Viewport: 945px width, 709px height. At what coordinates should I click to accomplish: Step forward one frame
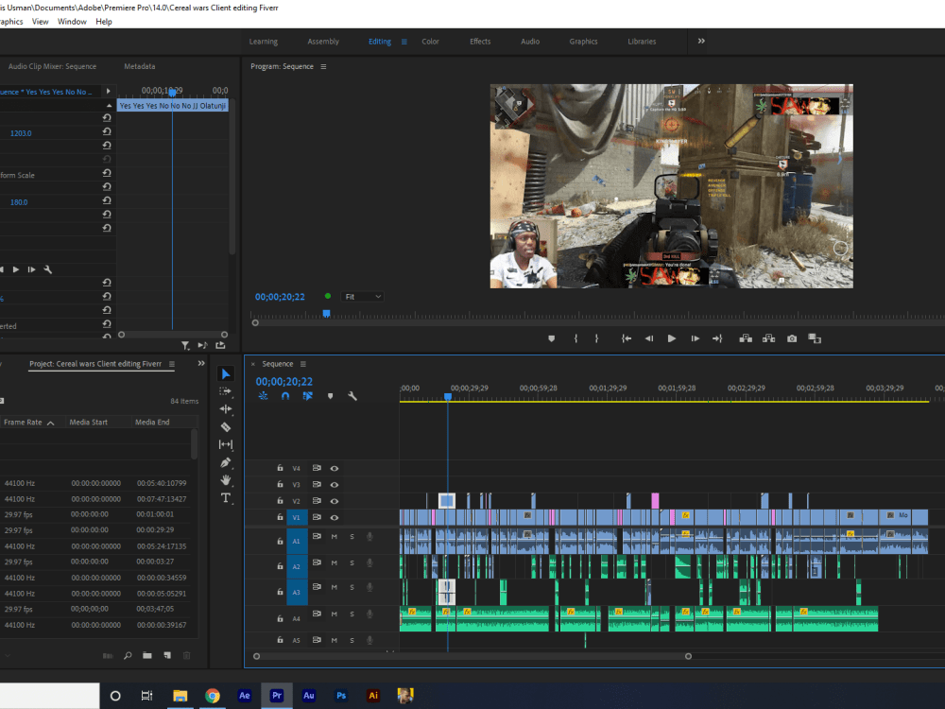click(x=695, y=338)
